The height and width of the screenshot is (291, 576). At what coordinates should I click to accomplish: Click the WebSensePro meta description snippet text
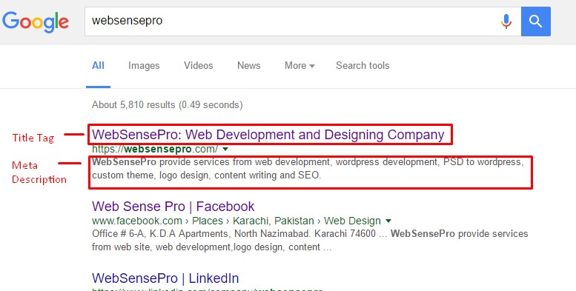[308, 169]
